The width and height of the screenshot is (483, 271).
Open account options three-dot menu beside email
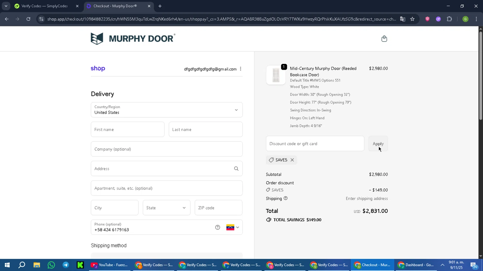click(241, 69)
